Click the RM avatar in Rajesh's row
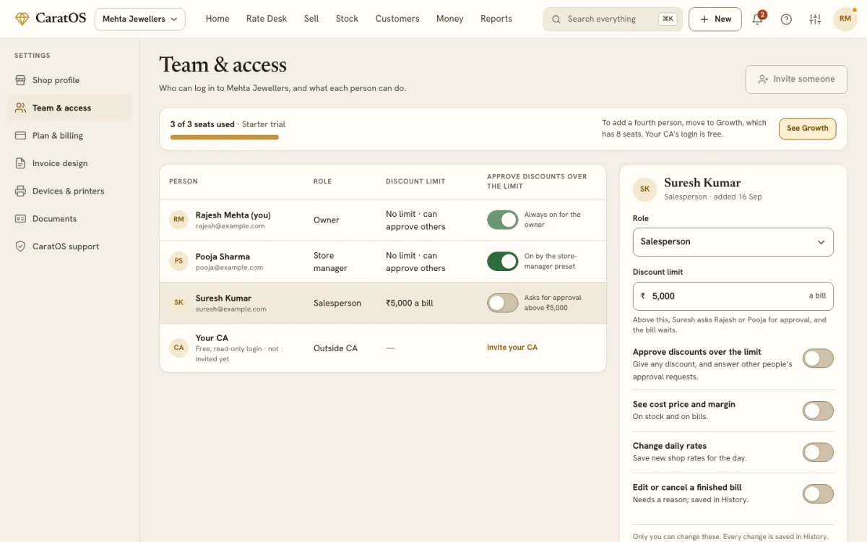 point(178,220)
